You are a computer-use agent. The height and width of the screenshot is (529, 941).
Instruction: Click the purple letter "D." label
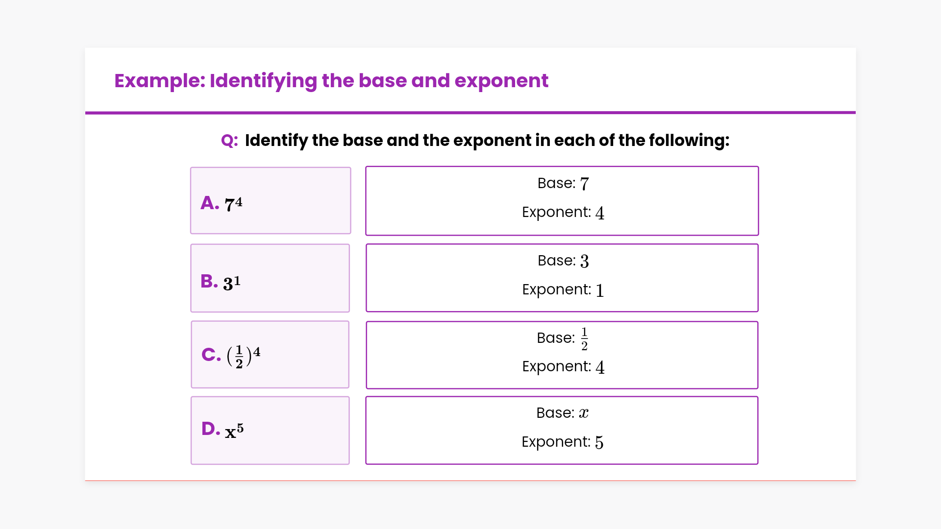tap(211, 429)
